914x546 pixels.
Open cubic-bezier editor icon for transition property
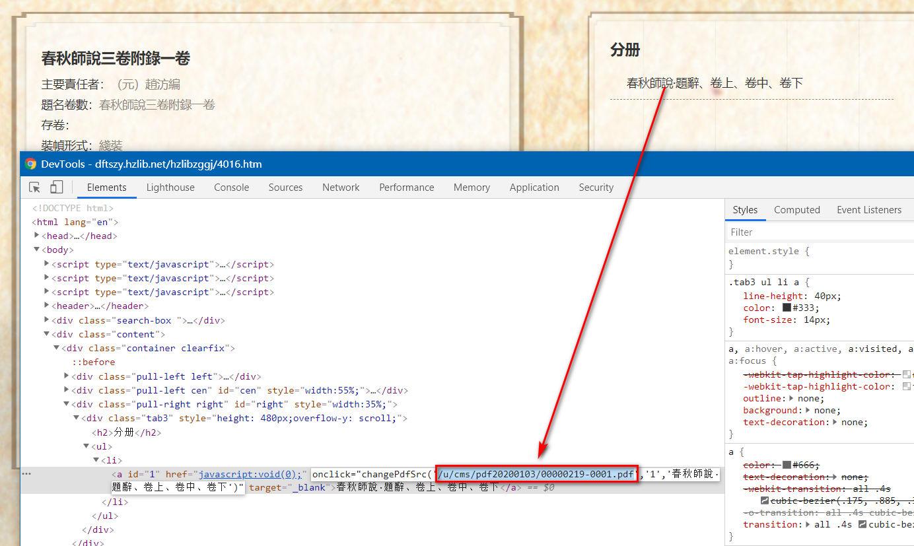(x=862, y=524)
